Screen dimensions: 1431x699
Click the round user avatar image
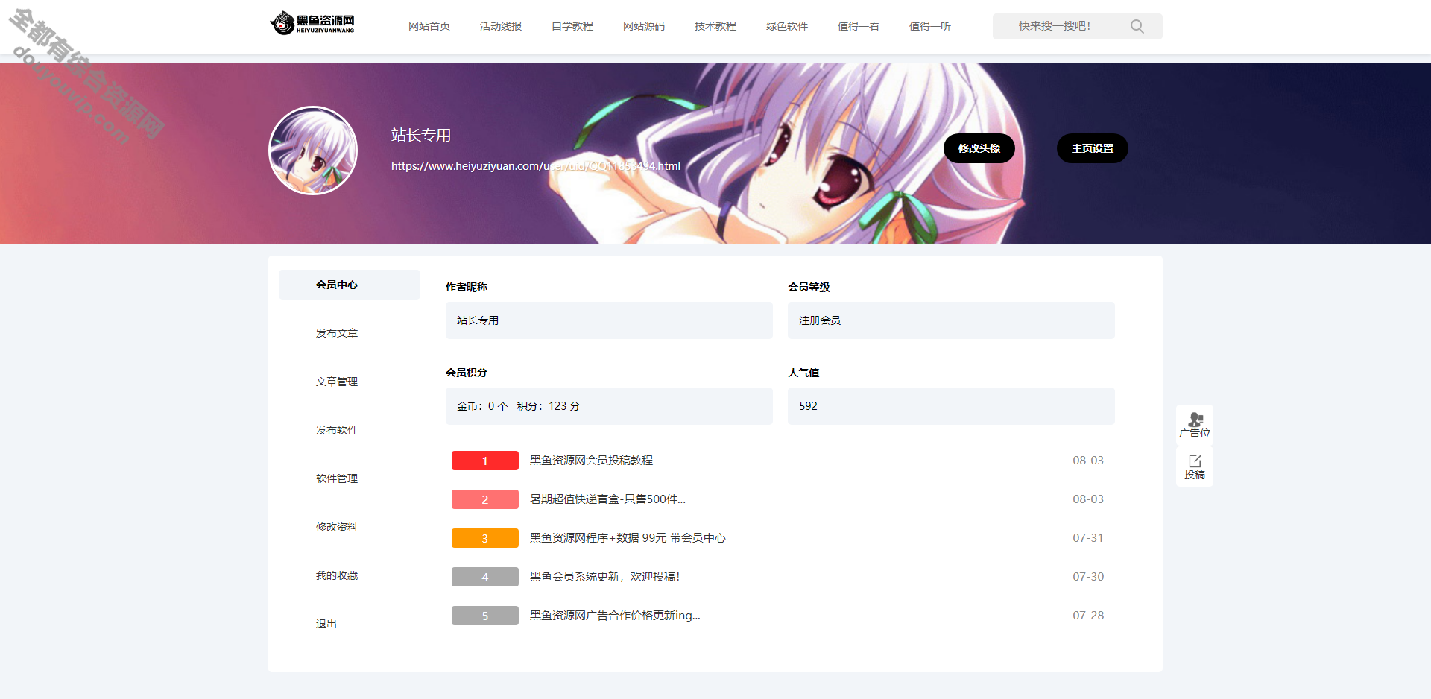[x=313, y=151]
